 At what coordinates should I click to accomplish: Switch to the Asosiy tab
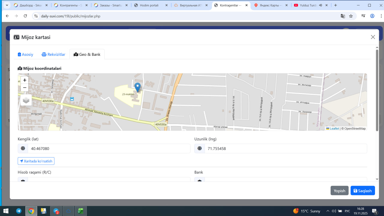point(25,54)
